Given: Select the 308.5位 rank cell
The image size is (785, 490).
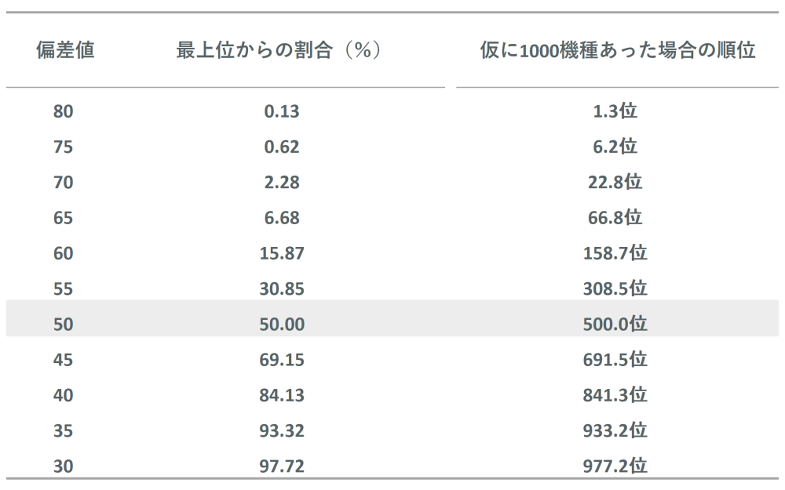Looking at the screenshot, I should [615, 289].
